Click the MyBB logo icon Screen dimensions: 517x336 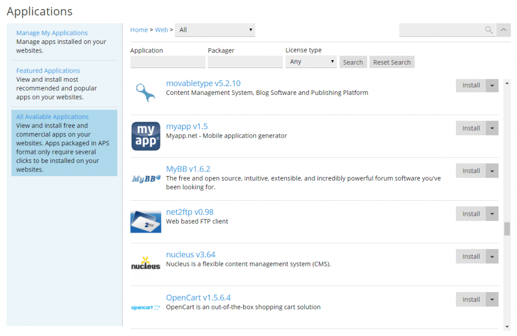pos(146,179)
